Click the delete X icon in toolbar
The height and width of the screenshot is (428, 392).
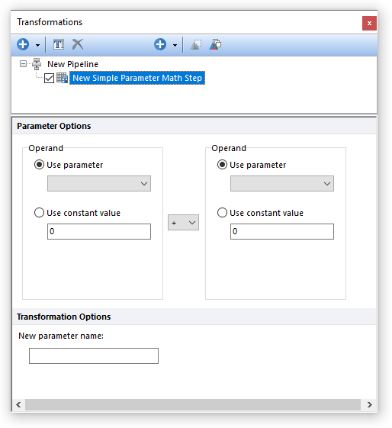78,44
